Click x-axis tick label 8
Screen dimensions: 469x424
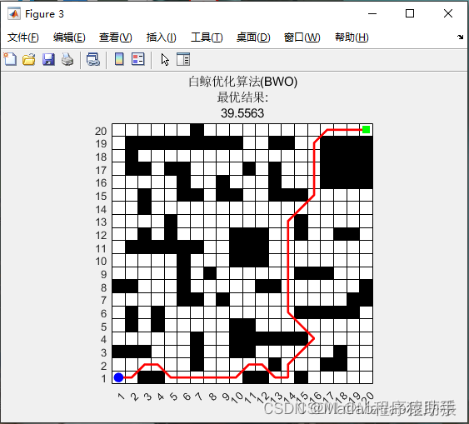point(212,397)
